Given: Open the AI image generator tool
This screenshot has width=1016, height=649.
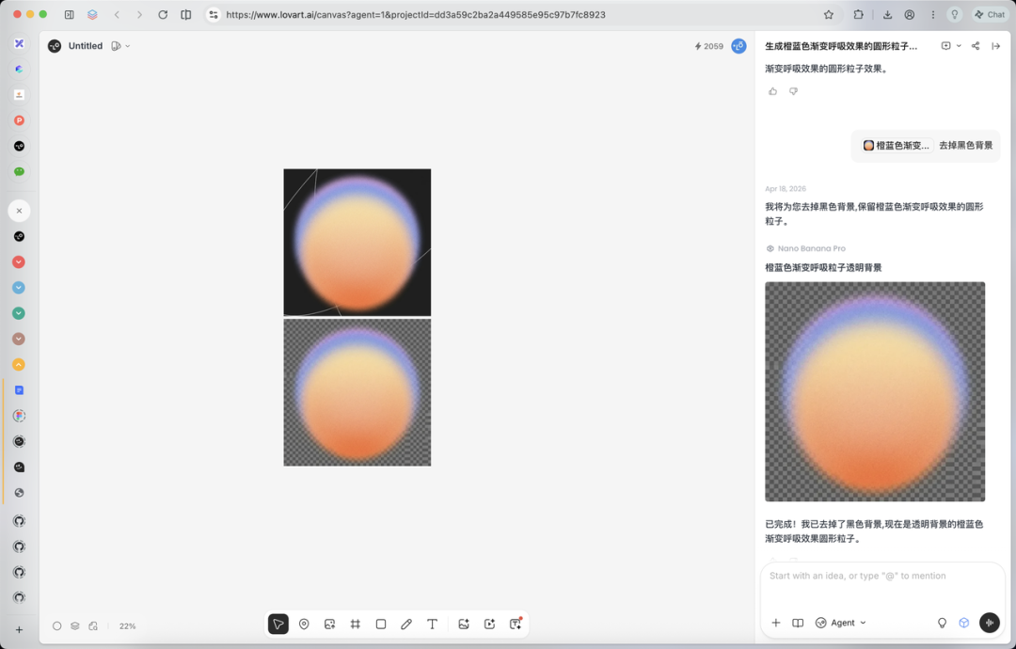Looking at the screenshot, I should click(x=464, y=624).
